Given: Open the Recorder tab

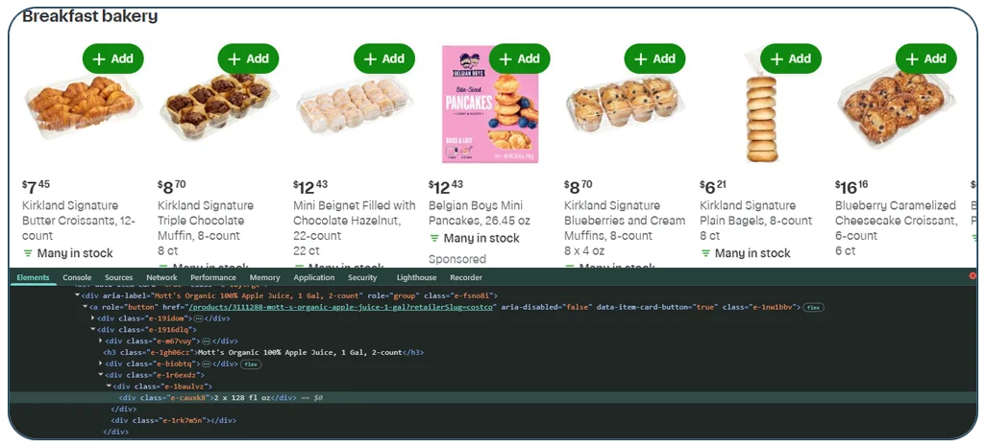Looking at the screenshot, I should [466, 277].
